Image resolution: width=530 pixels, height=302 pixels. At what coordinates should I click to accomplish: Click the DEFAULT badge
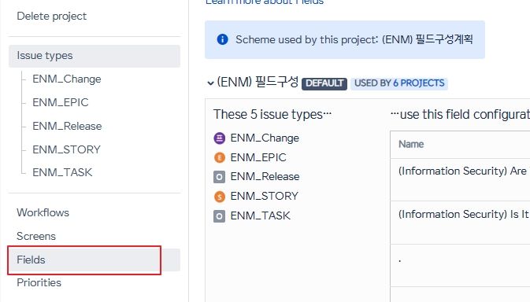pos(324,83)
